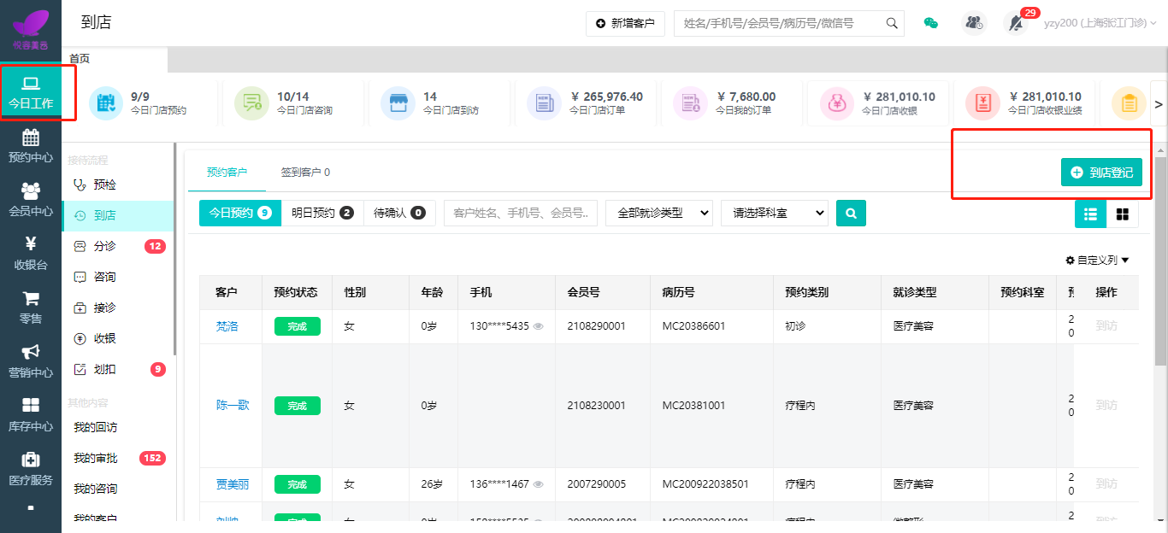Open 库存中心 grid icon
The height and width of the screenshot is (533, 1168).
click(x=31, y=406)
